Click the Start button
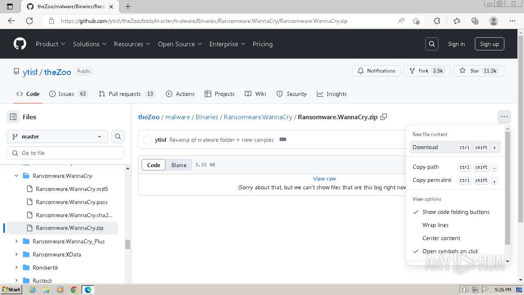This screenshot has width=524, height=295. (11, 290)
